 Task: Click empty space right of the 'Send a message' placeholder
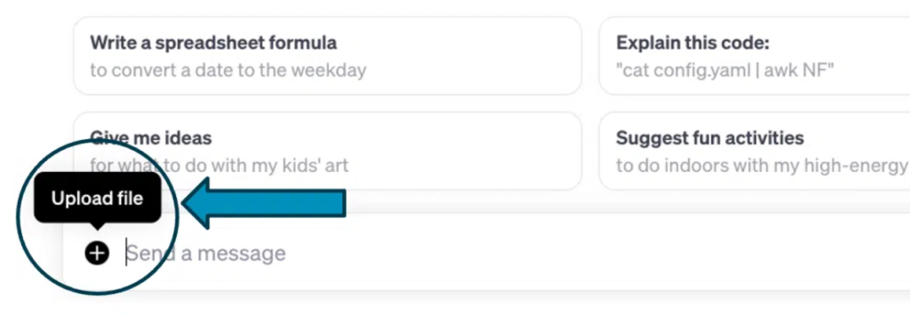[x=580, y=253]
